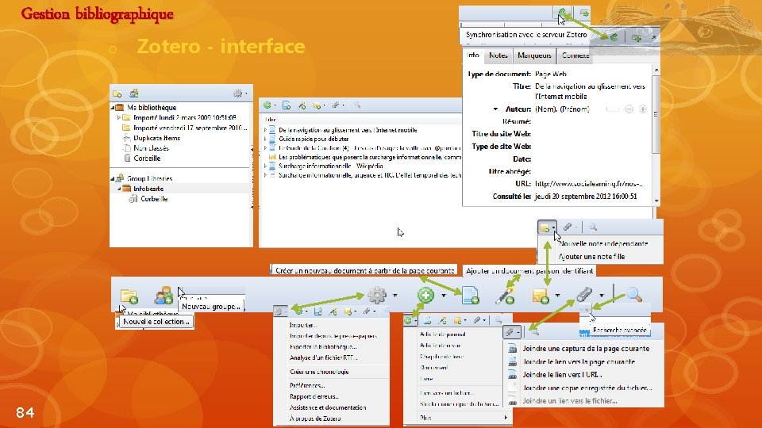Click the large paperclip Attachment icon
762x428 pixels.
584,295
